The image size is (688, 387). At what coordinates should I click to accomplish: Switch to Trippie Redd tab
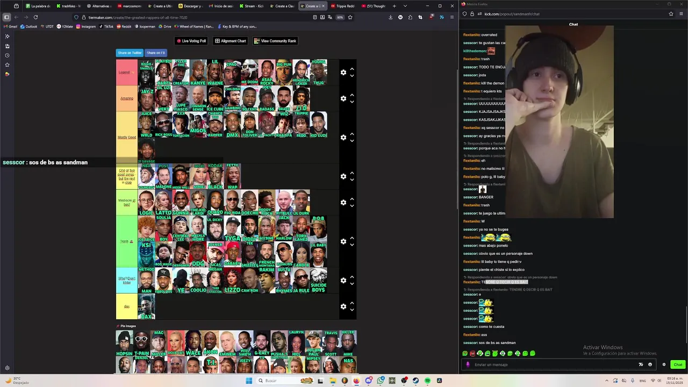point(342,6)
